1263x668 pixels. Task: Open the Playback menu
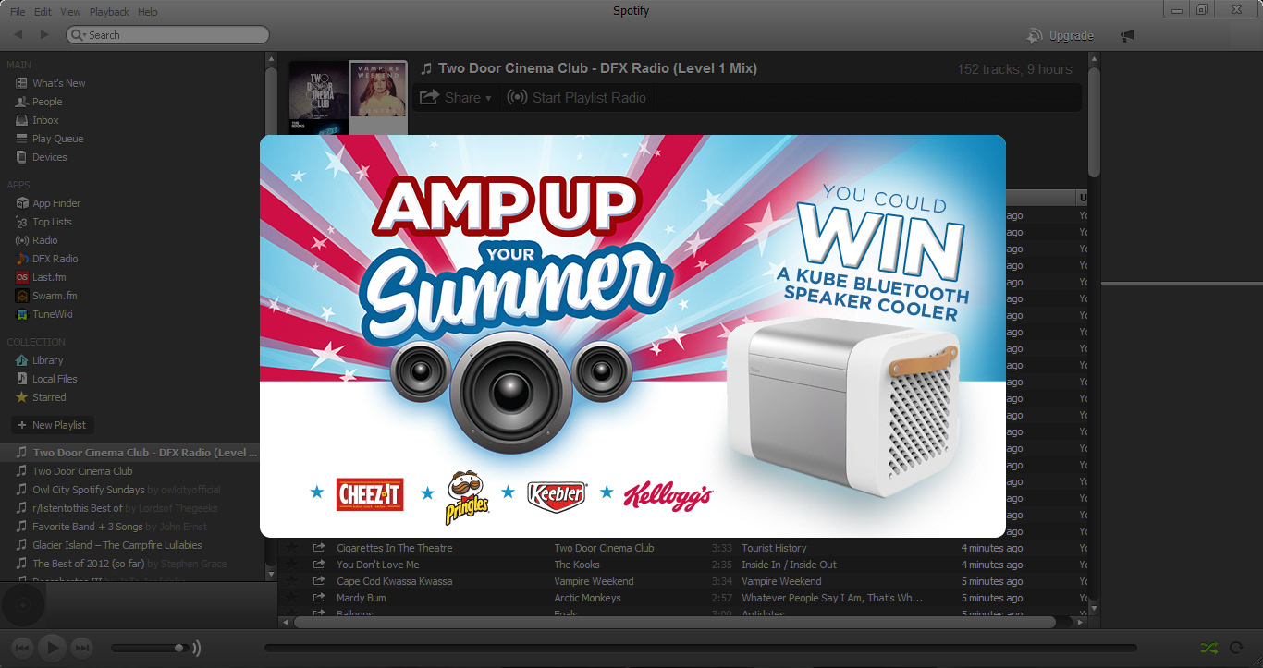109,12
